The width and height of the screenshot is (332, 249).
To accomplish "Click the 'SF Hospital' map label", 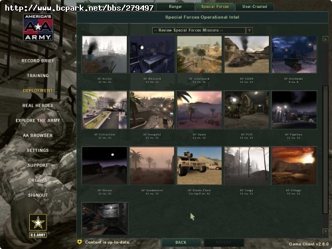I will pyautogui.click(x=152, y=135).
